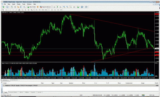The height and width of the screenshot is (97, 160).
Task: Switch chart to bar chart icon
Action: coord(54,7)
